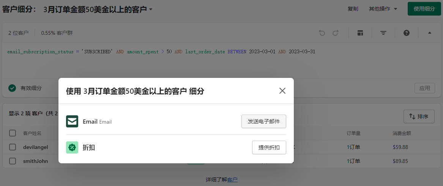Open the templates icon
The width and height of the screenshot is (443, 186).
point(360,33)
